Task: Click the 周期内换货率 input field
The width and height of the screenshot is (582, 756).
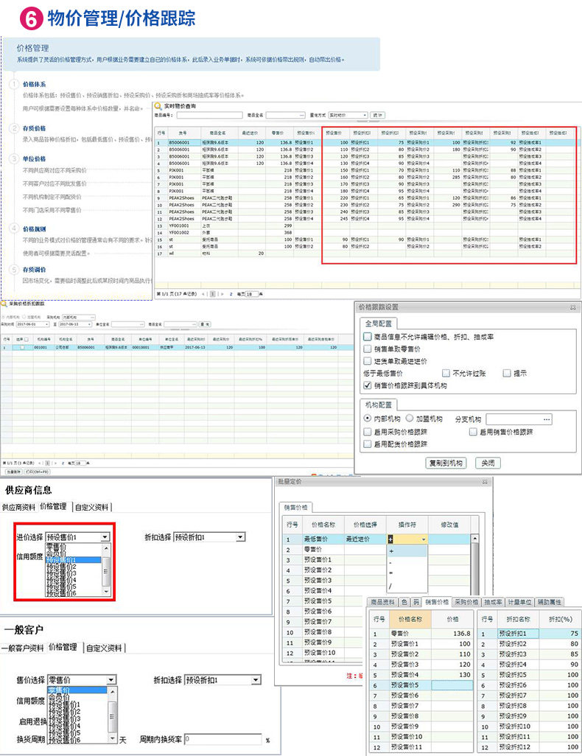Action: tap(222, 739)
